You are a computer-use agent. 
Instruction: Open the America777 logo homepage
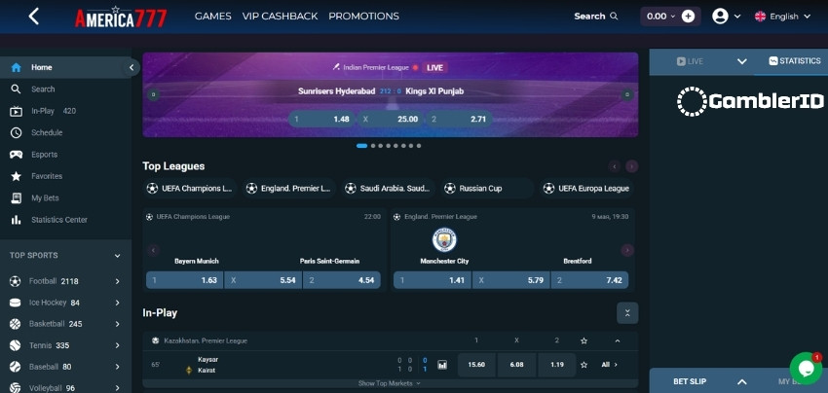coord(121,17)
